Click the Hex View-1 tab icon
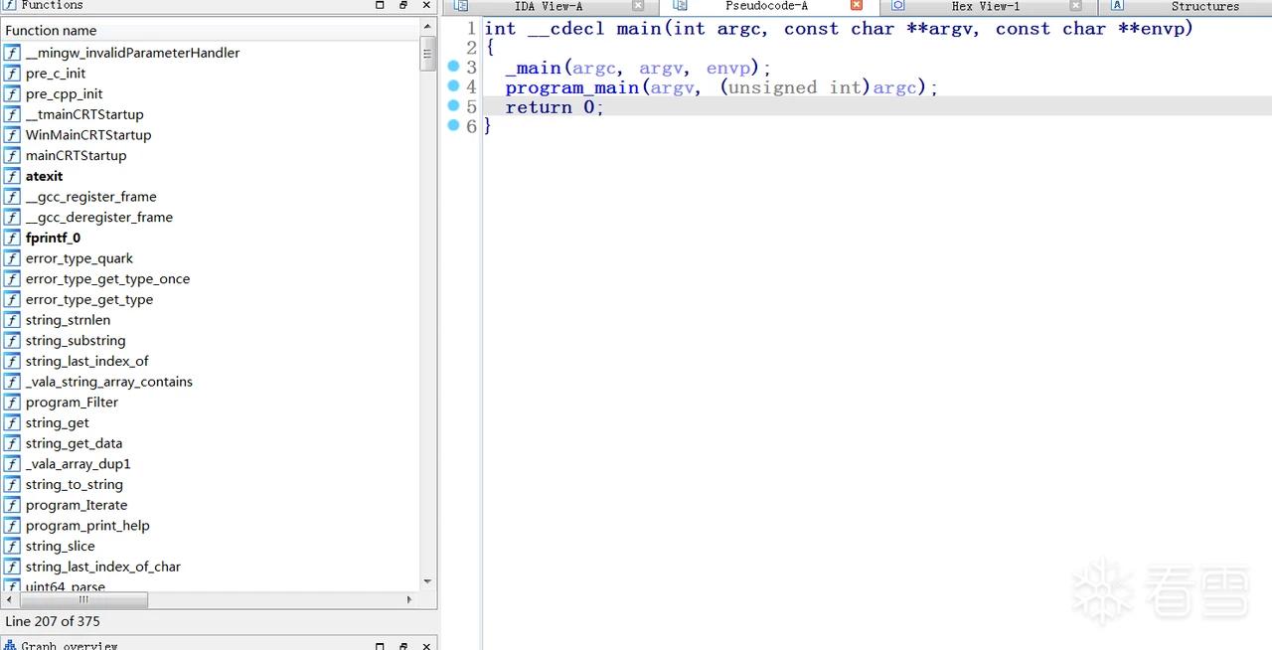Image resolution: width=1272 pixels, height=650 pixels. pyautogui.click(x=897, y=6)
